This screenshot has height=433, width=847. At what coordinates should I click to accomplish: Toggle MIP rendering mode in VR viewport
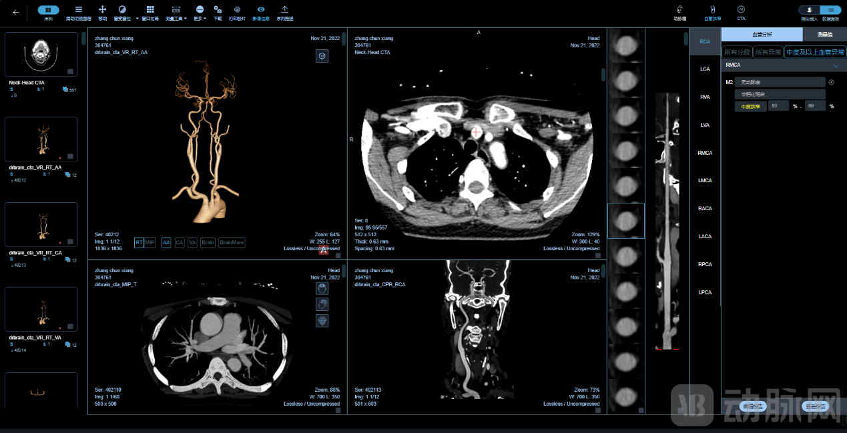150,243
